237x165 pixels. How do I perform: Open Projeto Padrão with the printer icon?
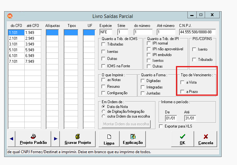pyautogui.click(x=33, y=139)
